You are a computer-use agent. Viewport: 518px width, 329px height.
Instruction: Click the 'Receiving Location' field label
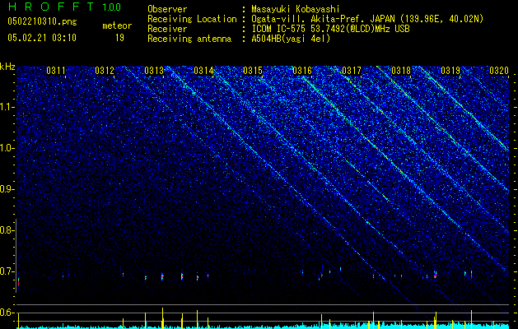tap(192, 19)
